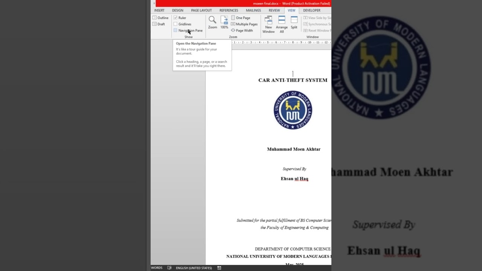Switch to One Page view
Screen dimensions: 482x271
[x=240, y=18]
